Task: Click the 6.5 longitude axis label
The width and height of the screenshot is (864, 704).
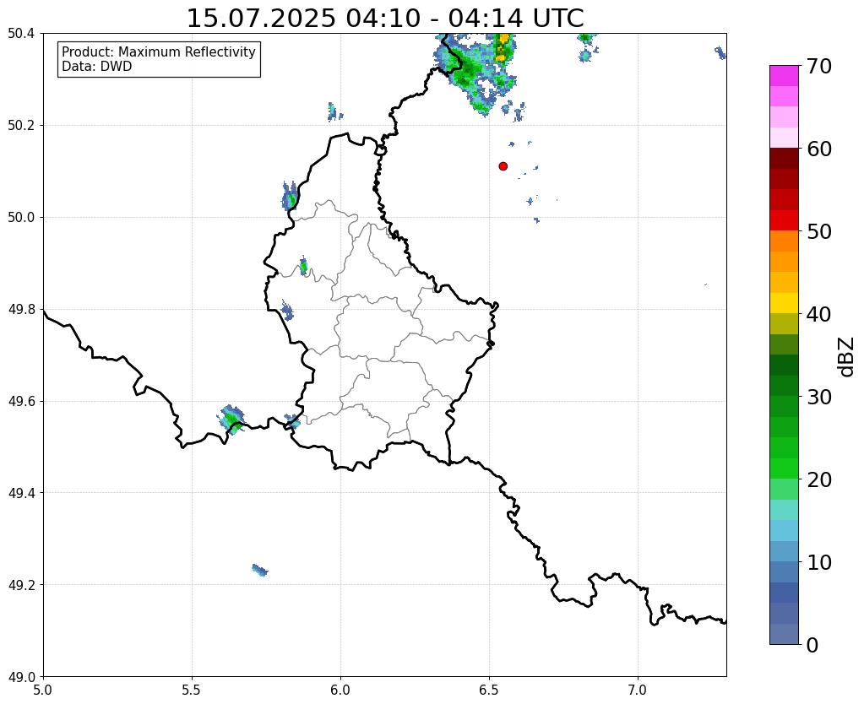Action: click(x=489, y=690)
